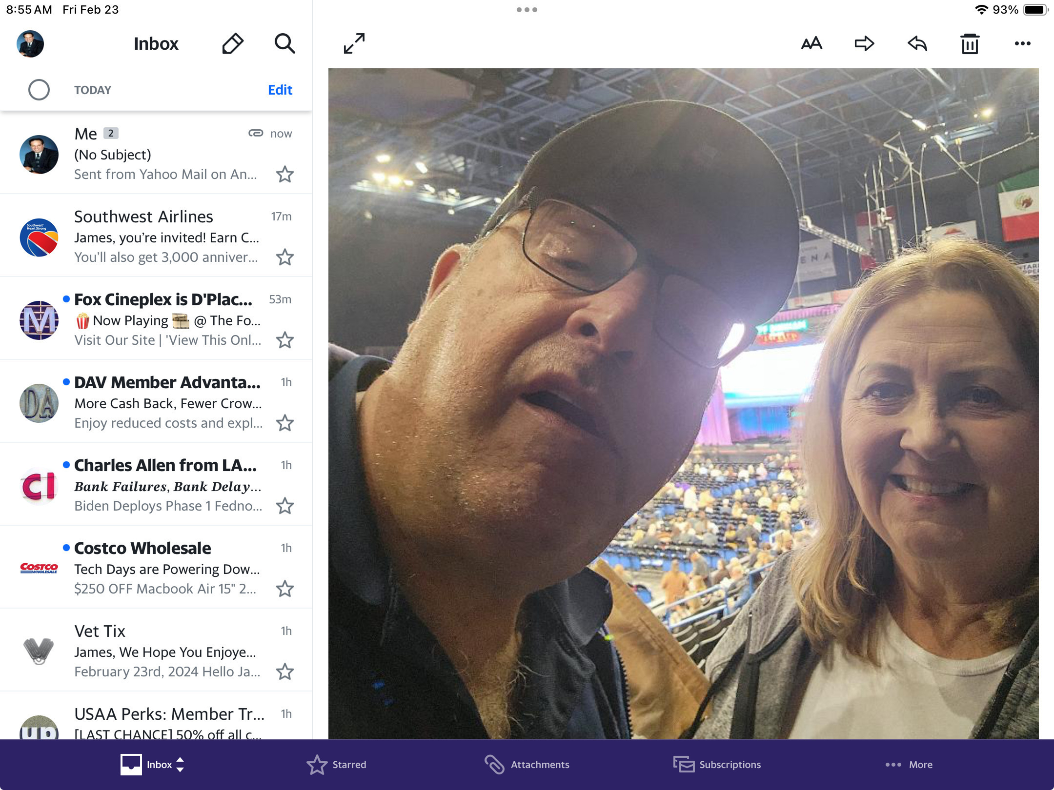
Task: Open the more options ellipsis in toolbar
Action: coord(1022,44)
